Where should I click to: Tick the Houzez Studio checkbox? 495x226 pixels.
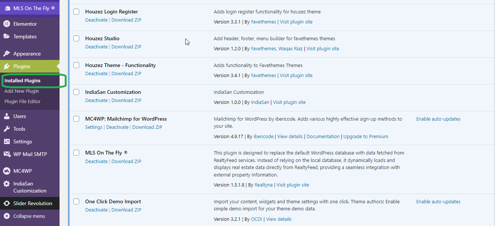pyautogui.click(x=76, y=38)
